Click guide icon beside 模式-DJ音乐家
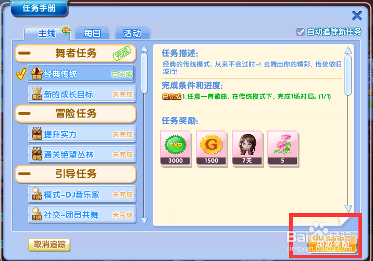The image size is (373, 261). click(x=36, y=194)
